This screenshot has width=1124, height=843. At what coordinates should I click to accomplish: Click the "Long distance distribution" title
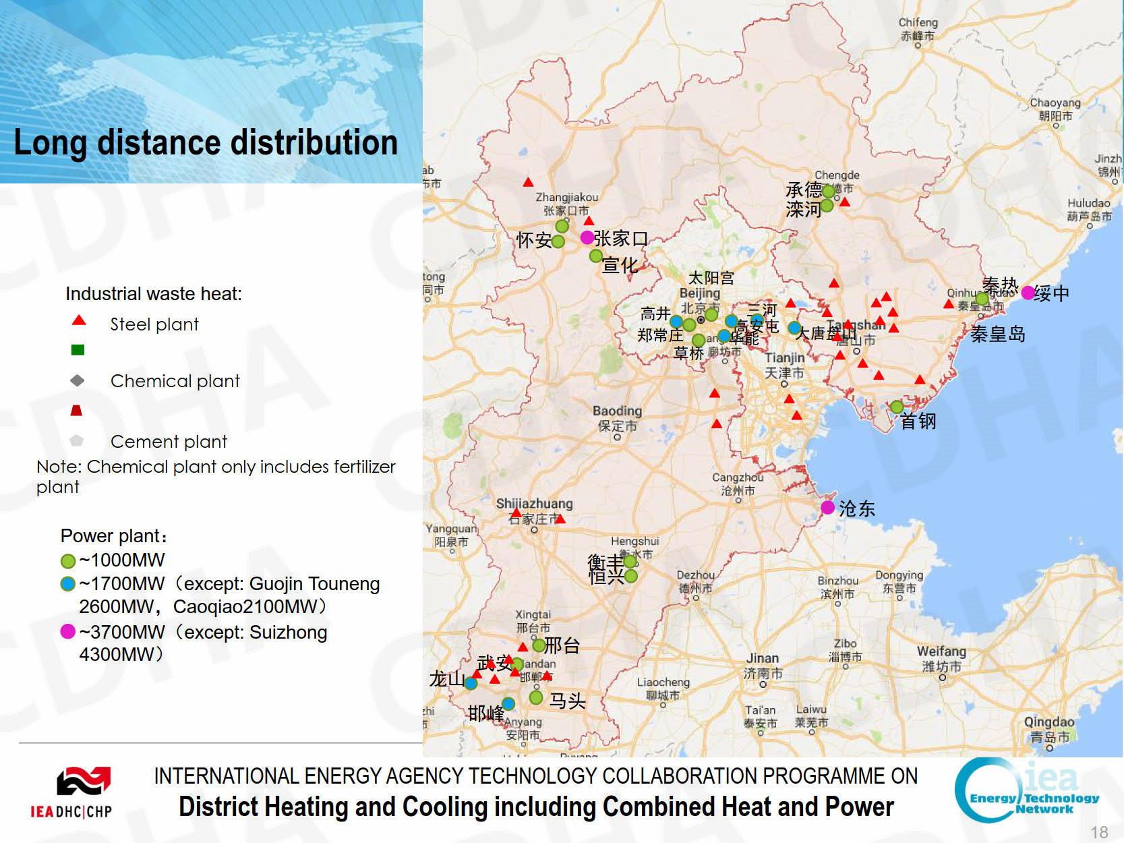point(206,143)
